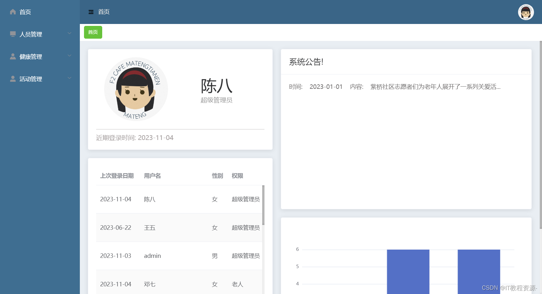This screenshot has height=294, width=542.
Task: Click the second blue bar in the chart
Action: coord(479,272)
